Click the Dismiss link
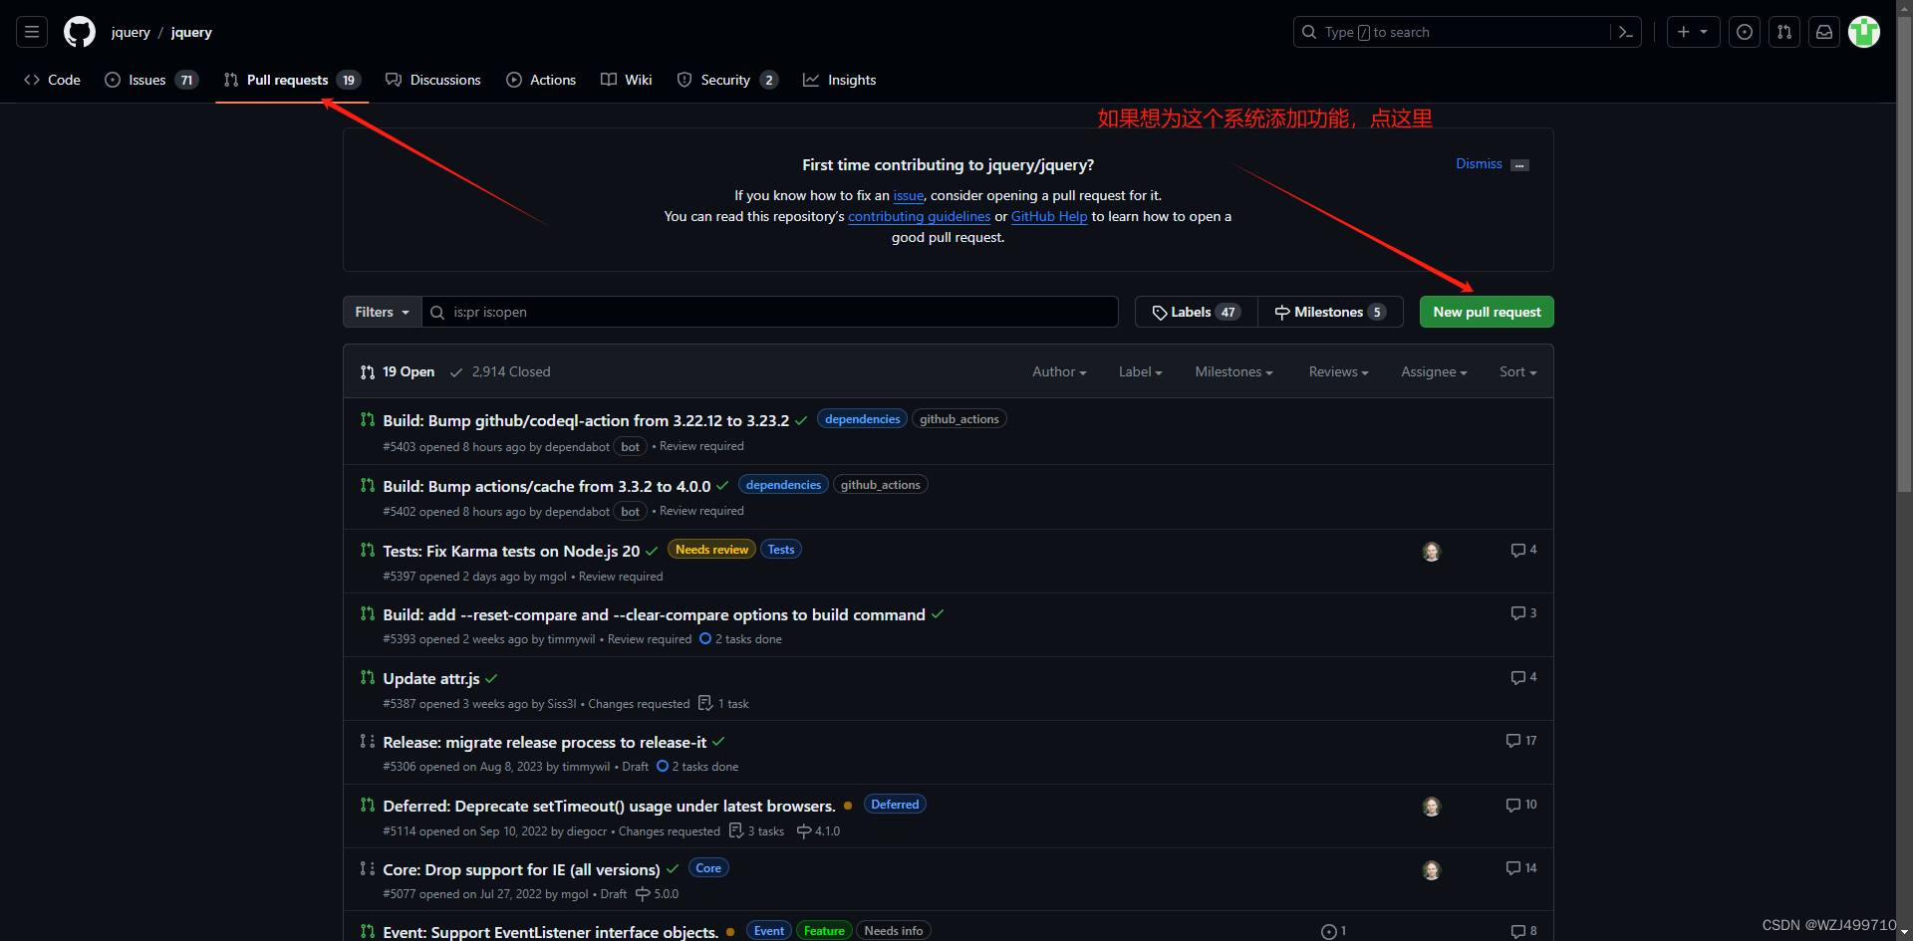 pos(1479,164)
